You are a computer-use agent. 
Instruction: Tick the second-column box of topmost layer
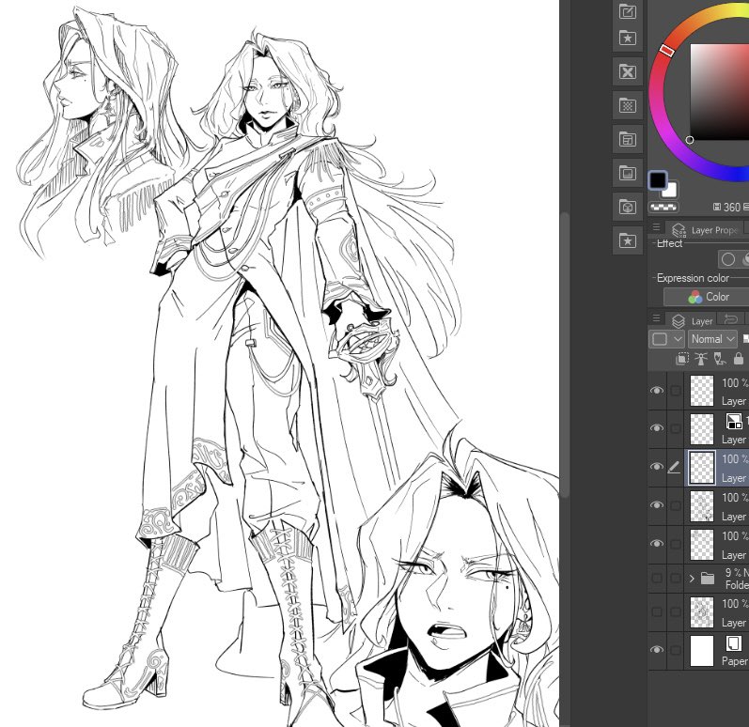(x=675, y=391)
